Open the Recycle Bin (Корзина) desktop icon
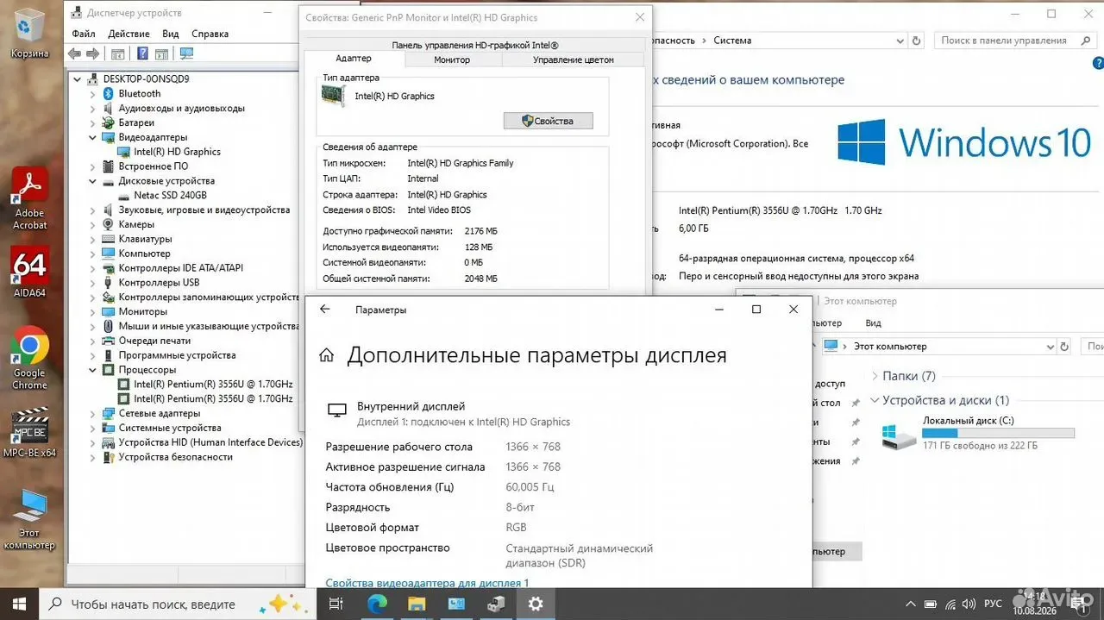Screen dimensions: 1104x620 pyautogui.click(x=30, y=33)
